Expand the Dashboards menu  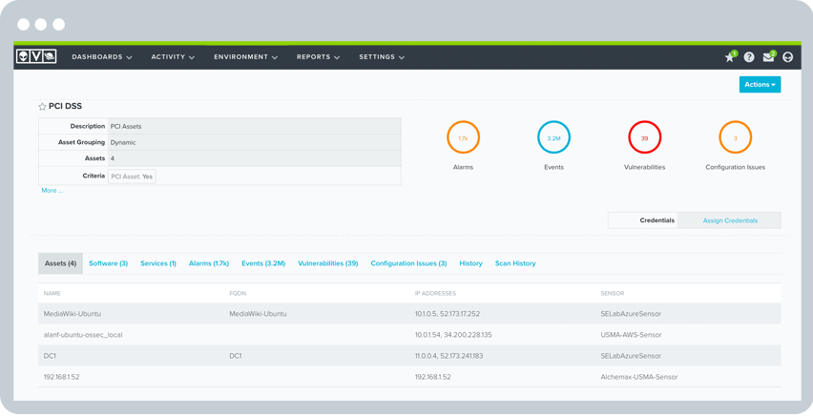coord(101,57)
